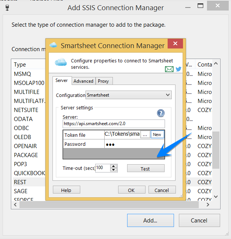Click the green email envelope icon
This screenshot has height=239, width=231.
[169, 69]
